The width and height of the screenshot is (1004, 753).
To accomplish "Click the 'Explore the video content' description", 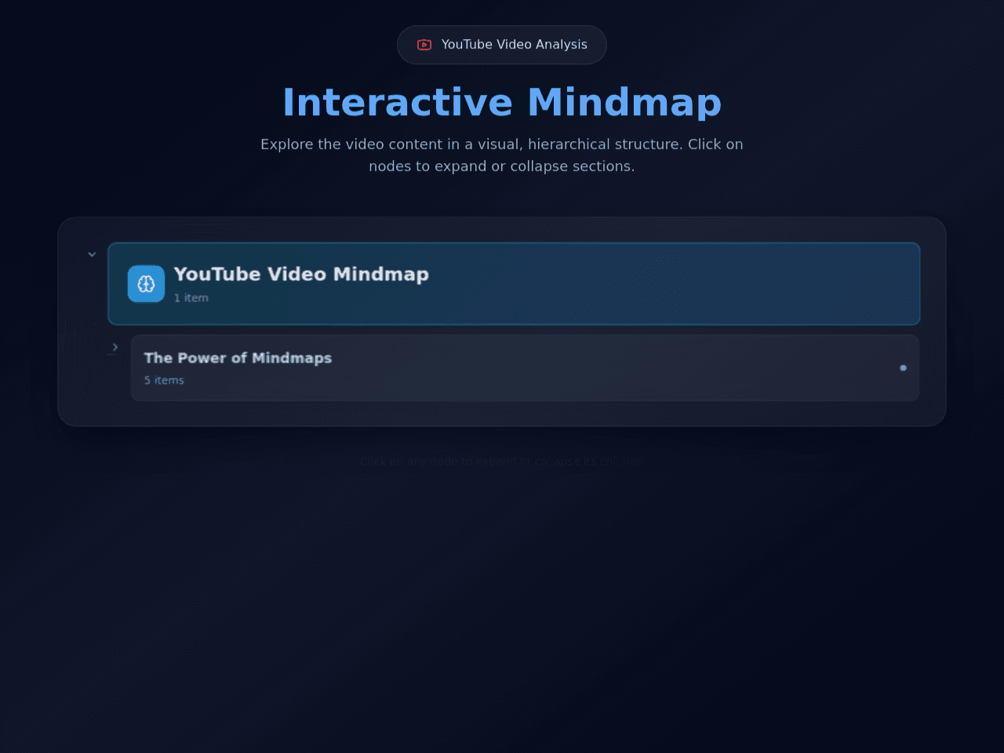I will [x=502, y=155].
